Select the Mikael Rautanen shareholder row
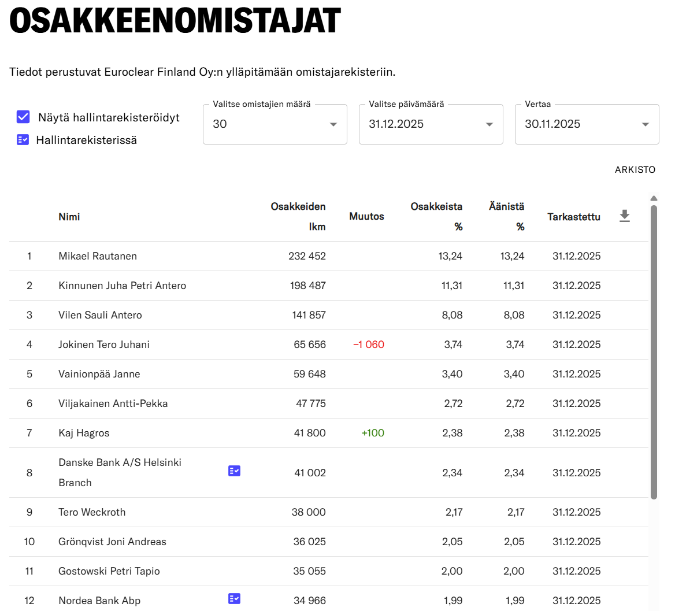 (x=98, y=256)
